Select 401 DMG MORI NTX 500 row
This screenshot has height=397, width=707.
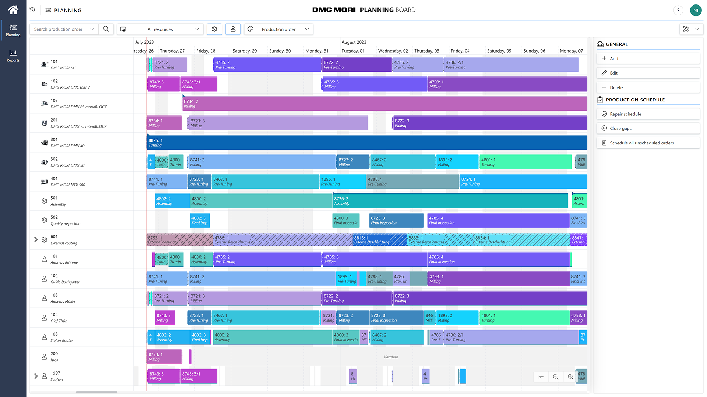pos(82,182)
